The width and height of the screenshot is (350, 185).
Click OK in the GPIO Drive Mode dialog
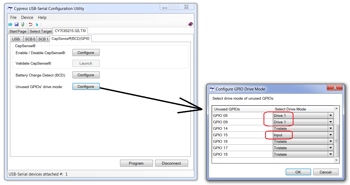point(298,172)
